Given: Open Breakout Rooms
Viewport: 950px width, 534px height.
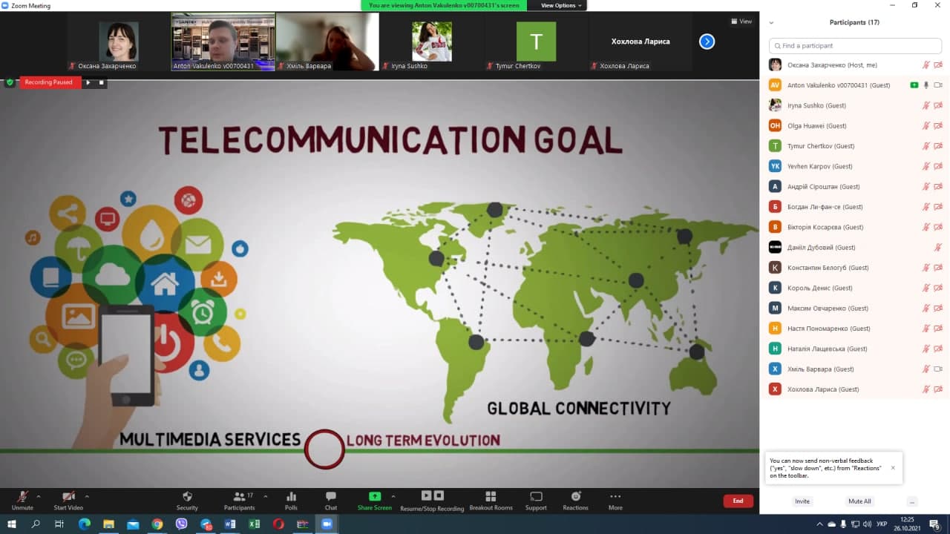Looking at the screenshot, I should pyautogui.click(x=491, y=497).
